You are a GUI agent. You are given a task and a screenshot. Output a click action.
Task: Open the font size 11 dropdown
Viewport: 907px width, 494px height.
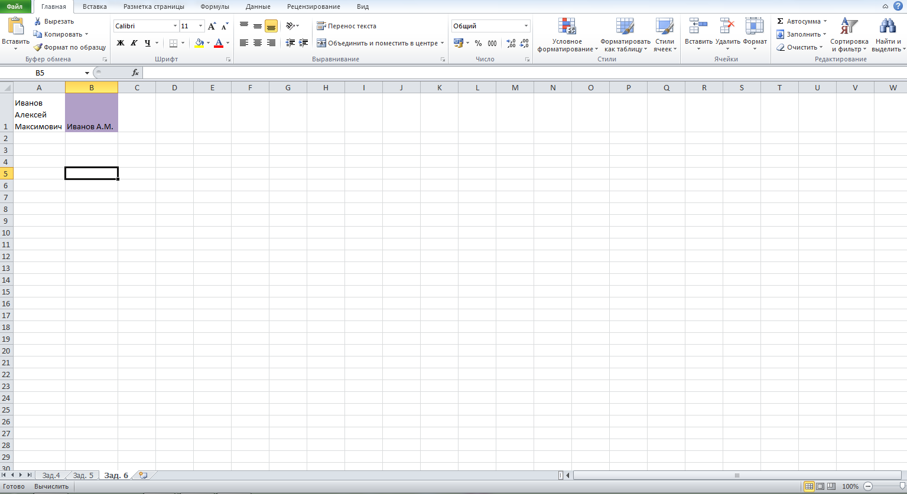pos(201,26)
